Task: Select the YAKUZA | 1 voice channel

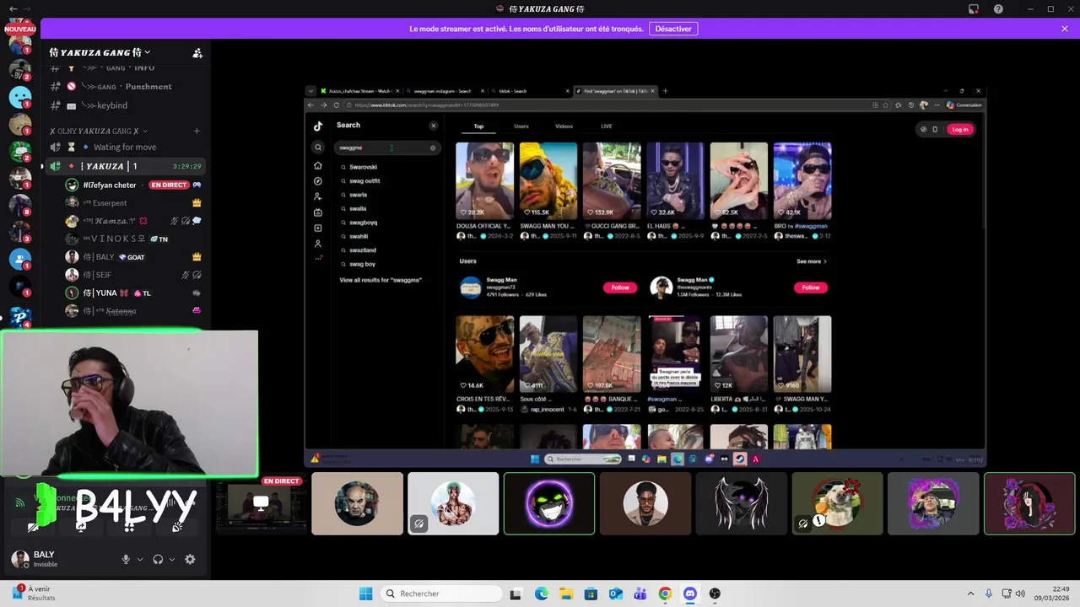Action: [124, 166]
